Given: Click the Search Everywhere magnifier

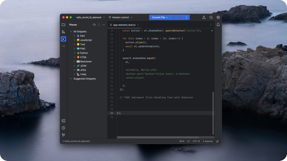Looking at the screenshot, I should [211, 17].
